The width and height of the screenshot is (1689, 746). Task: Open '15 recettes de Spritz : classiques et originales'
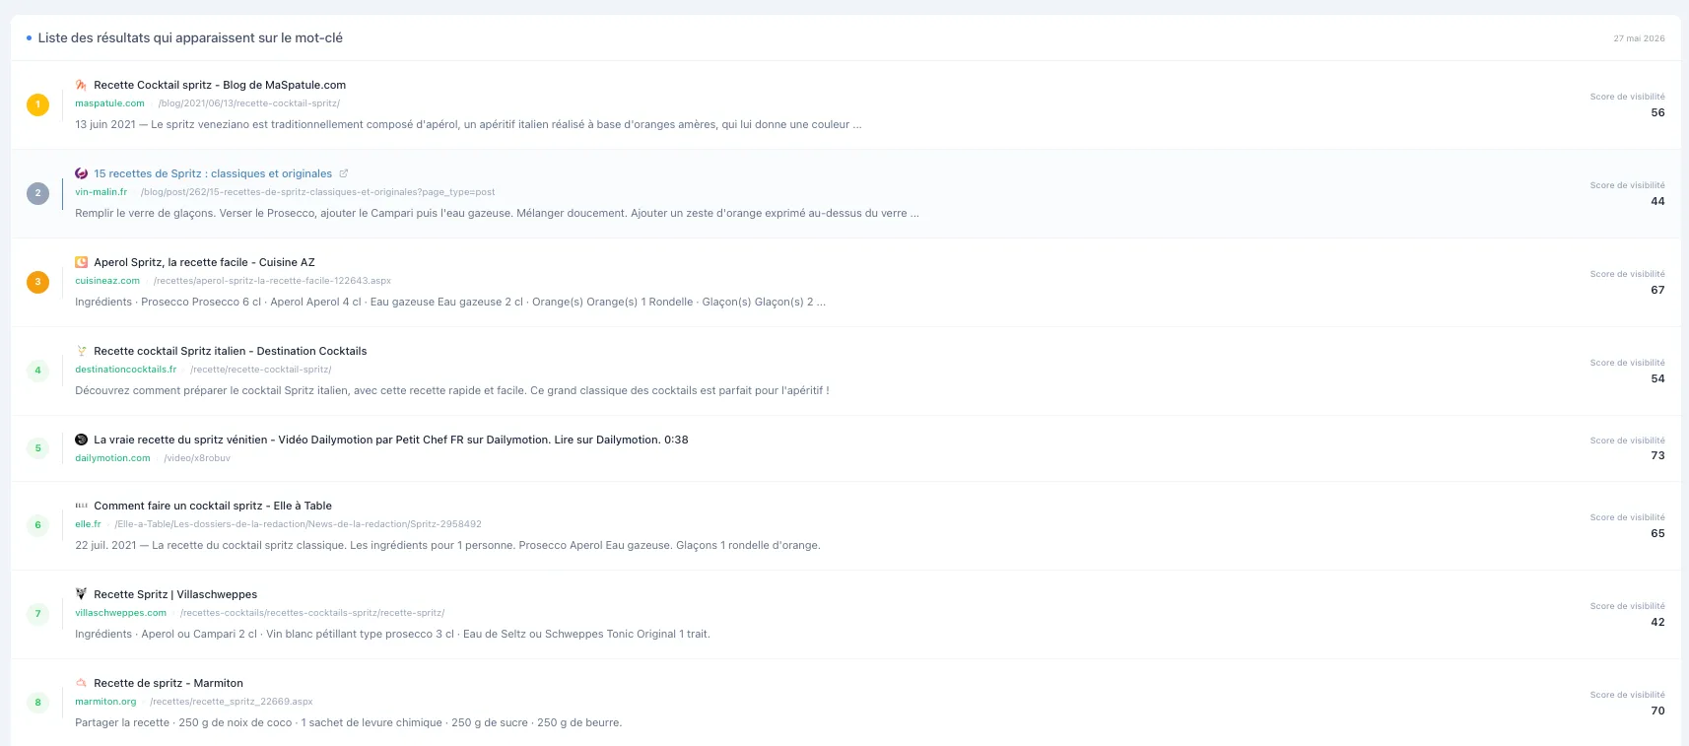click(213, 173)
